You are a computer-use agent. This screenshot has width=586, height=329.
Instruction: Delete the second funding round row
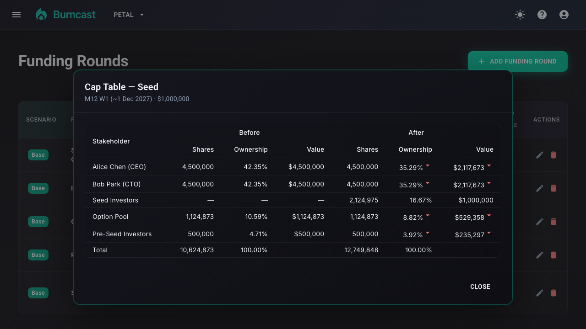[553, 188]
